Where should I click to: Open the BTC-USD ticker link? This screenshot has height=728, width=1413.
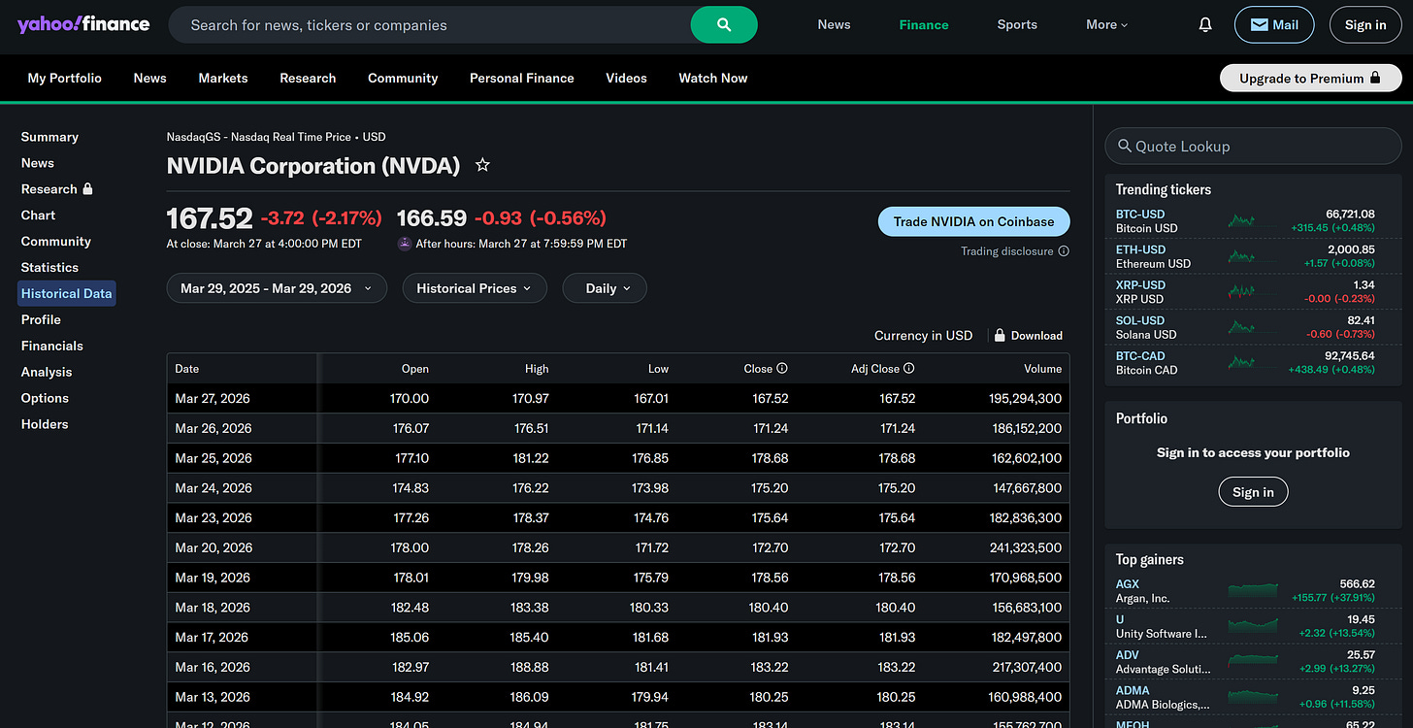[x=1140, y=214]
